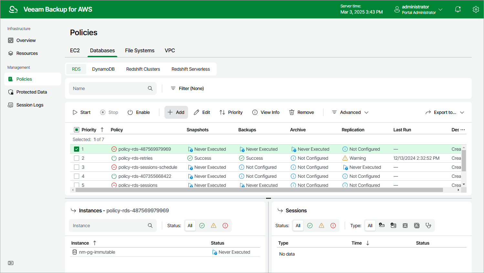The image size is (484, 273).
Task: Select the last session type icon (health check)
Action: (428, 226)
